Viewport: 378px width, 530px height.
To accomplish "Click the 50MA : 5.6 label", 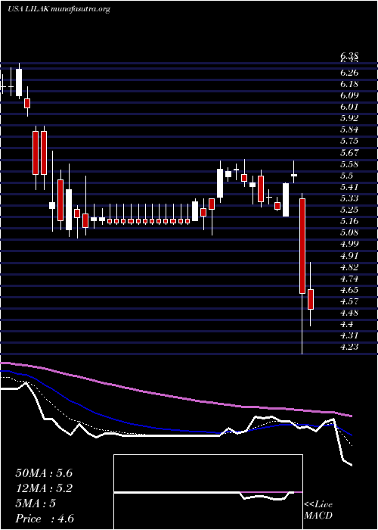I will [44, 473].
